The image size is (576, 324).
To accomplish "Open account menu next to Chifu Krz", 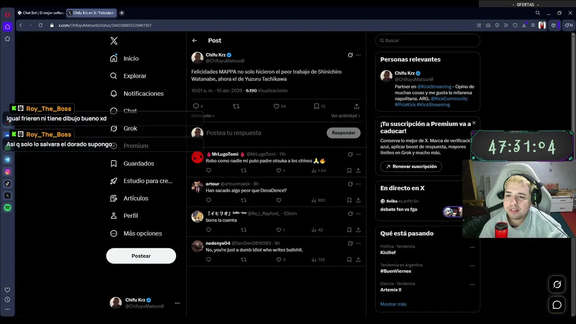I will [x=177, y=303].
